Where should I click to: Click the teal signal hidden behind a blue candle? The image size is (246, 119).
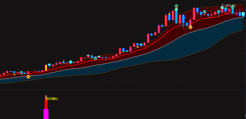tap(184, 17)
